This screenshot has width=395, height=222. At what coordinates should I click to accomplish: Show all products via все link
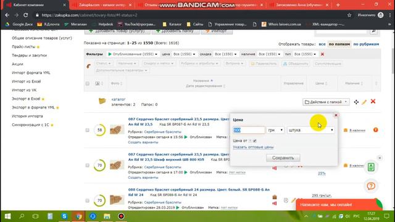click(322, 44)
